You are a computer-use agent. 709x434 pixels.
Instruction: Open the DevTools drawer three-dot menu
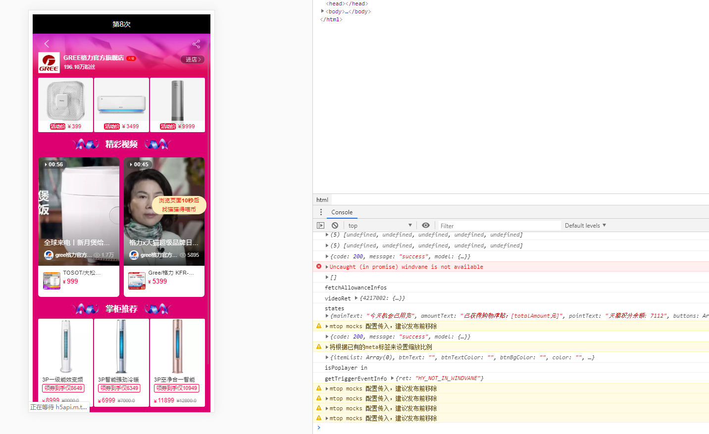321,212
